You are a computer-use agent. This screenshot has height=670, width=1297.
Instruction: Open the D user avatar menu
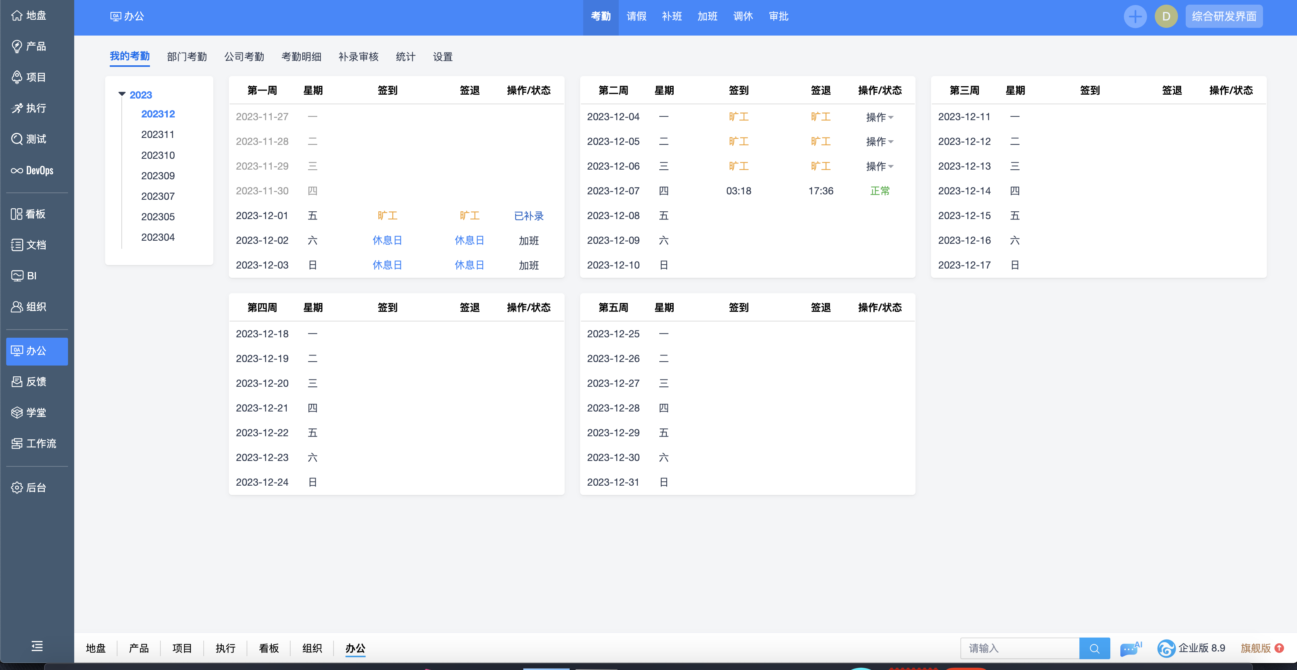pyautogui.click(x=1166, y=17)
